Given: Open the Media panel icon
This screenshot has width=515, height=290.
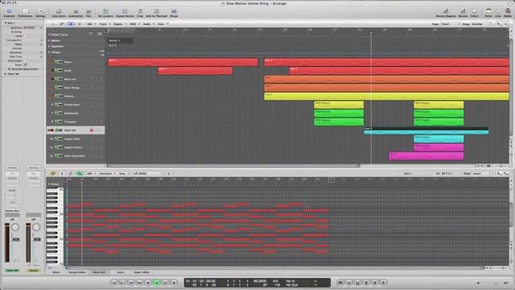Looking at the screenshot, I should (x=508, y=13).
